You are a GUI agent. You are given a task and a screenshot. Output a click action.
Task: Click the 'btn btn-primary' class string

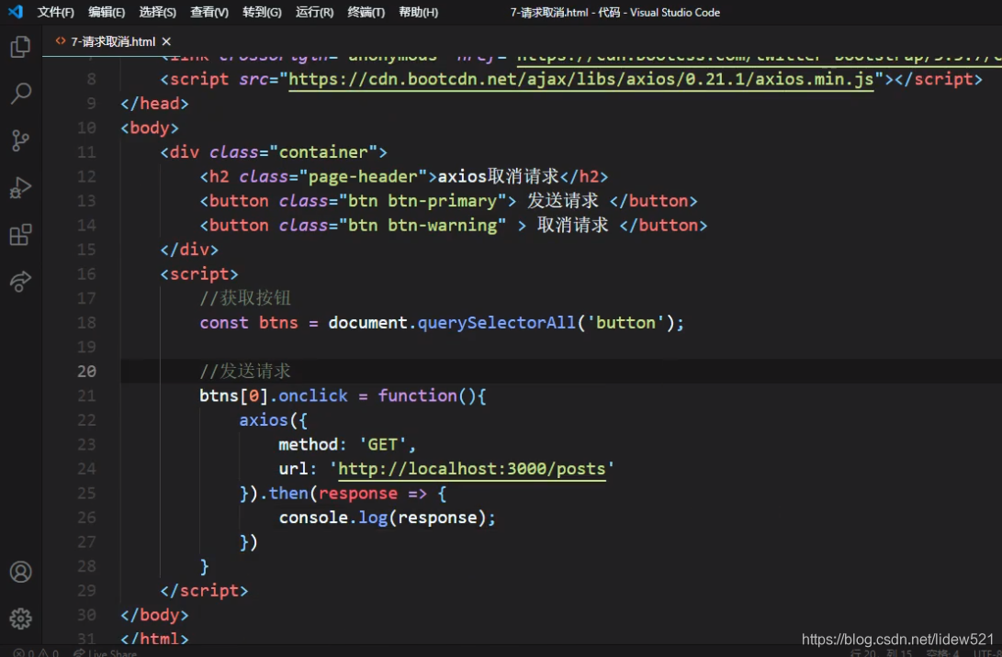(422, 200)
